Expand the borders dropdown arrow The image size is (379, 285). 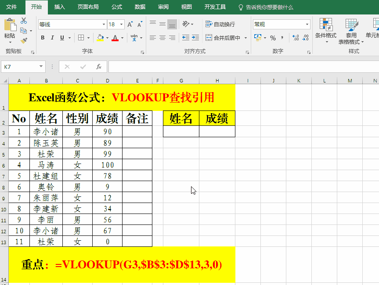click(x=88, y=38)
